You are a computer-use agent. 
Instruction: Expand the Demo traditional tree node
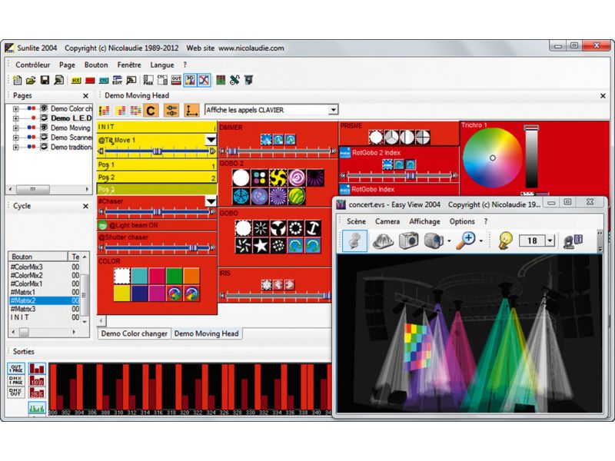(x=15, y=147)
